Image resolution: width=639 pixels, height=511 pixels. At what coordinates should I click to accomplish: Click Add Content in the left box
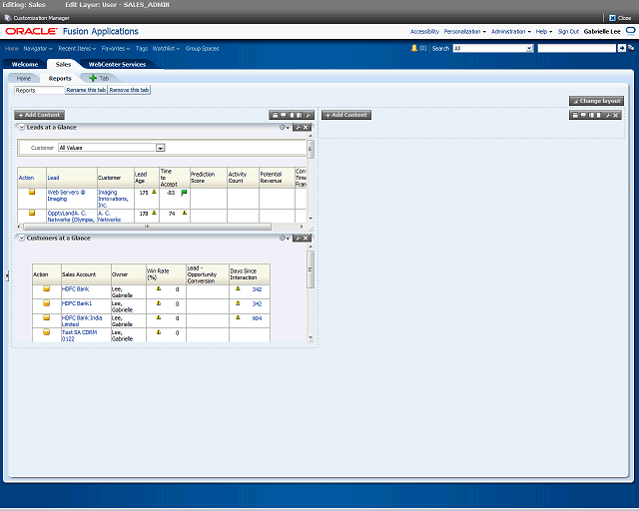[x=40, y=115]
